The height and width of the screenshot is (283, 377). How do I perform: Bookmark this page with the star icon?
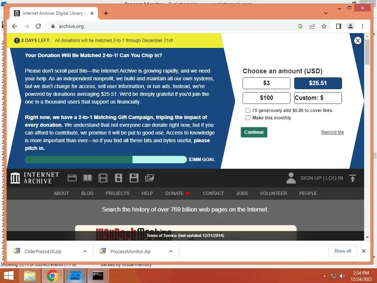(x=324, y=26)
